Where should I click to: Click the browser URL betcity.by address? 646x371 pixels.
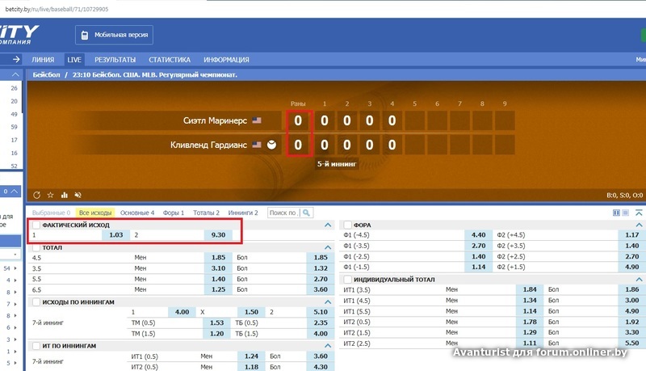(57, 9)
